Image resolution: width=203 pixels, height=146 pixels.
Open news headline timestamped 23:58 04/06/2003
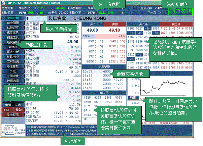[62, 131]
